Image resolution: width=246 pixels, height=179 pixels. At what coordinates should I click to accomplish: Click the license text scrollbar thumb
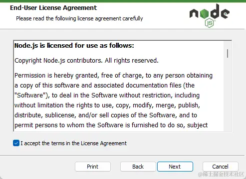tap(228, 53)
